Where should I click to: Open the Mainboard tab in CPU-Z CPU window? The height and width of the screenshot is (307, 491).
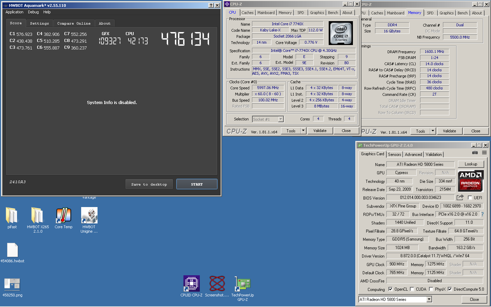266,13
